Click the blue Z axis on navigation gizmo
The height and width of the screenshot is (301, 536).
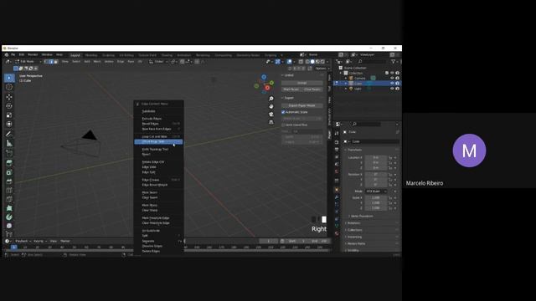pos(264,77)
